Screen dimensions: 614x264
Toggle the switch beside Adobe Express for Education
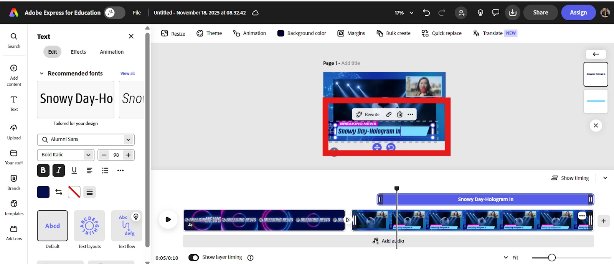(115, 13)
